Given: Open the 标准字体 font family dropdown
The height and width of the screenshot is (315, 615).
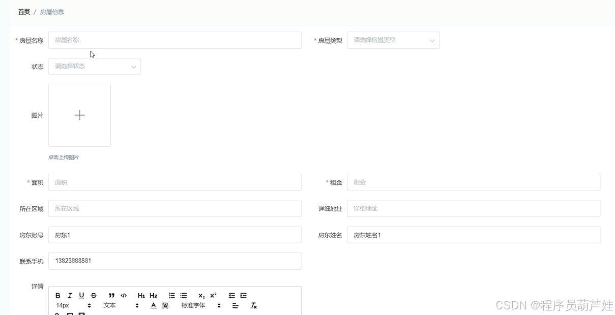Looking at the screenshot, I should [201, 306].
